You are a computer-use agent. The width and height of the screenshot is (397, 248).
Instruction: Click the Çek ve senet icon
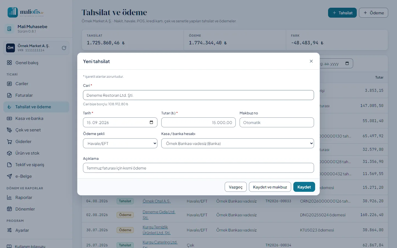pos(9,130)
